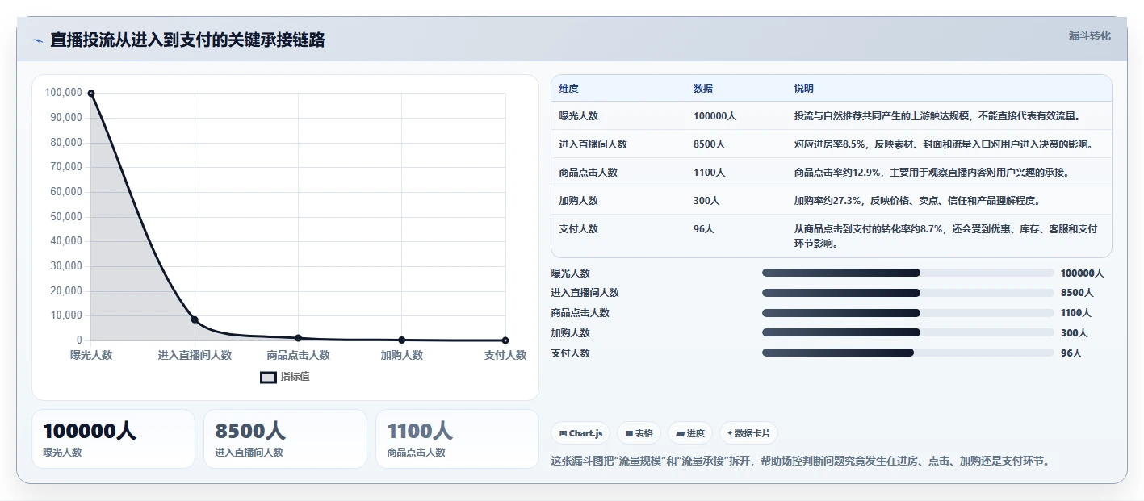
Task: Click the 曝光人数 progress bar
Action: pyautogui.click(x=907, y=273)
